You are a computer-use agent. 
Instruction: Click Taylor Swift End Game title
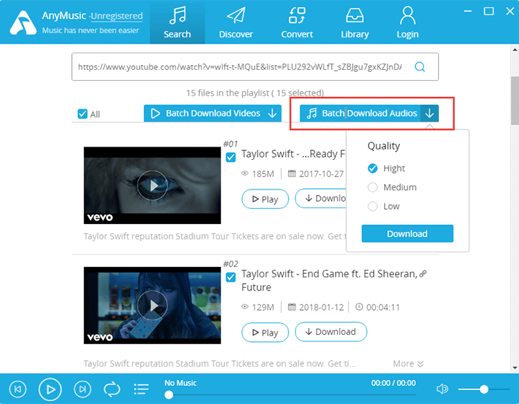click(329, 280)
